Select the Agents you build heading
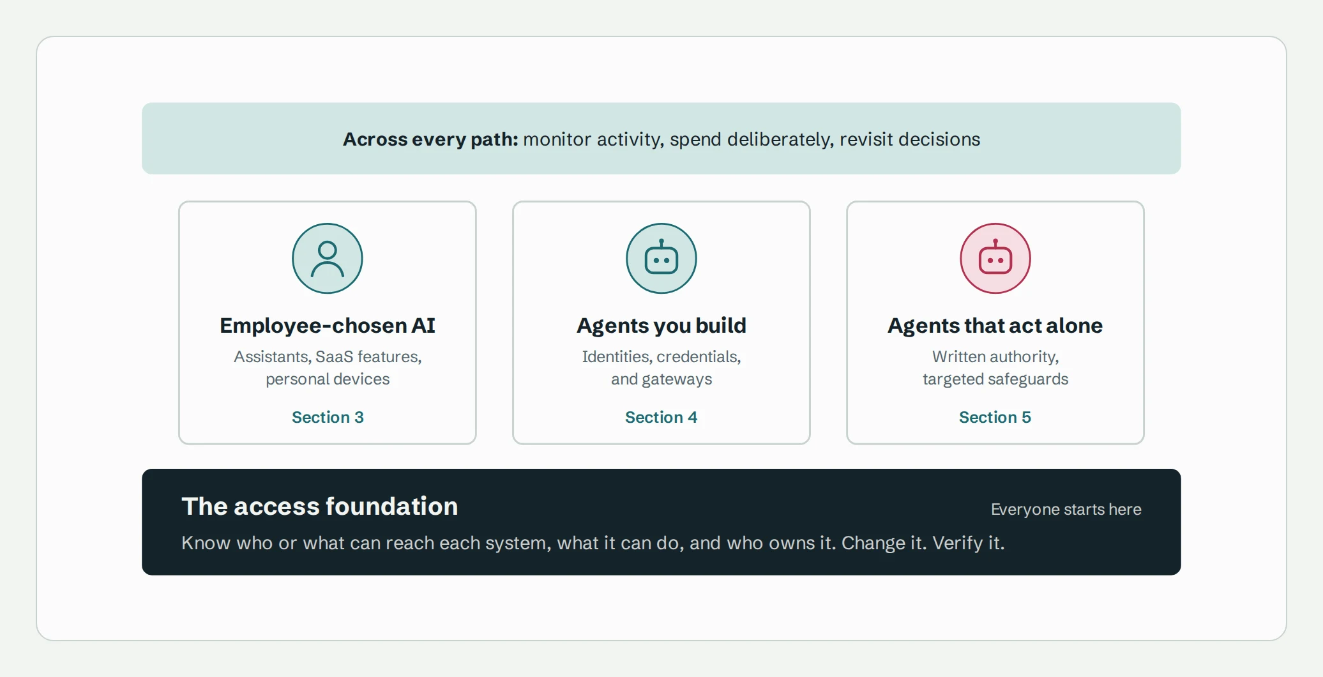This screenshot has width=1323, height=677. coord(661,326)
